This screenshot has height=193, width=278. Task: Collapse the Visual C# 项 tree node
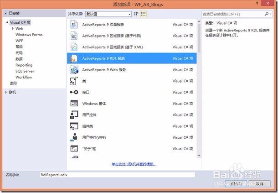click(7, 22)
